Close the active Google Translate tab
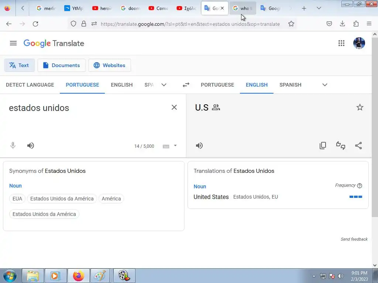Viewport: 378px width, 283px height. click(x=222, y=8)
